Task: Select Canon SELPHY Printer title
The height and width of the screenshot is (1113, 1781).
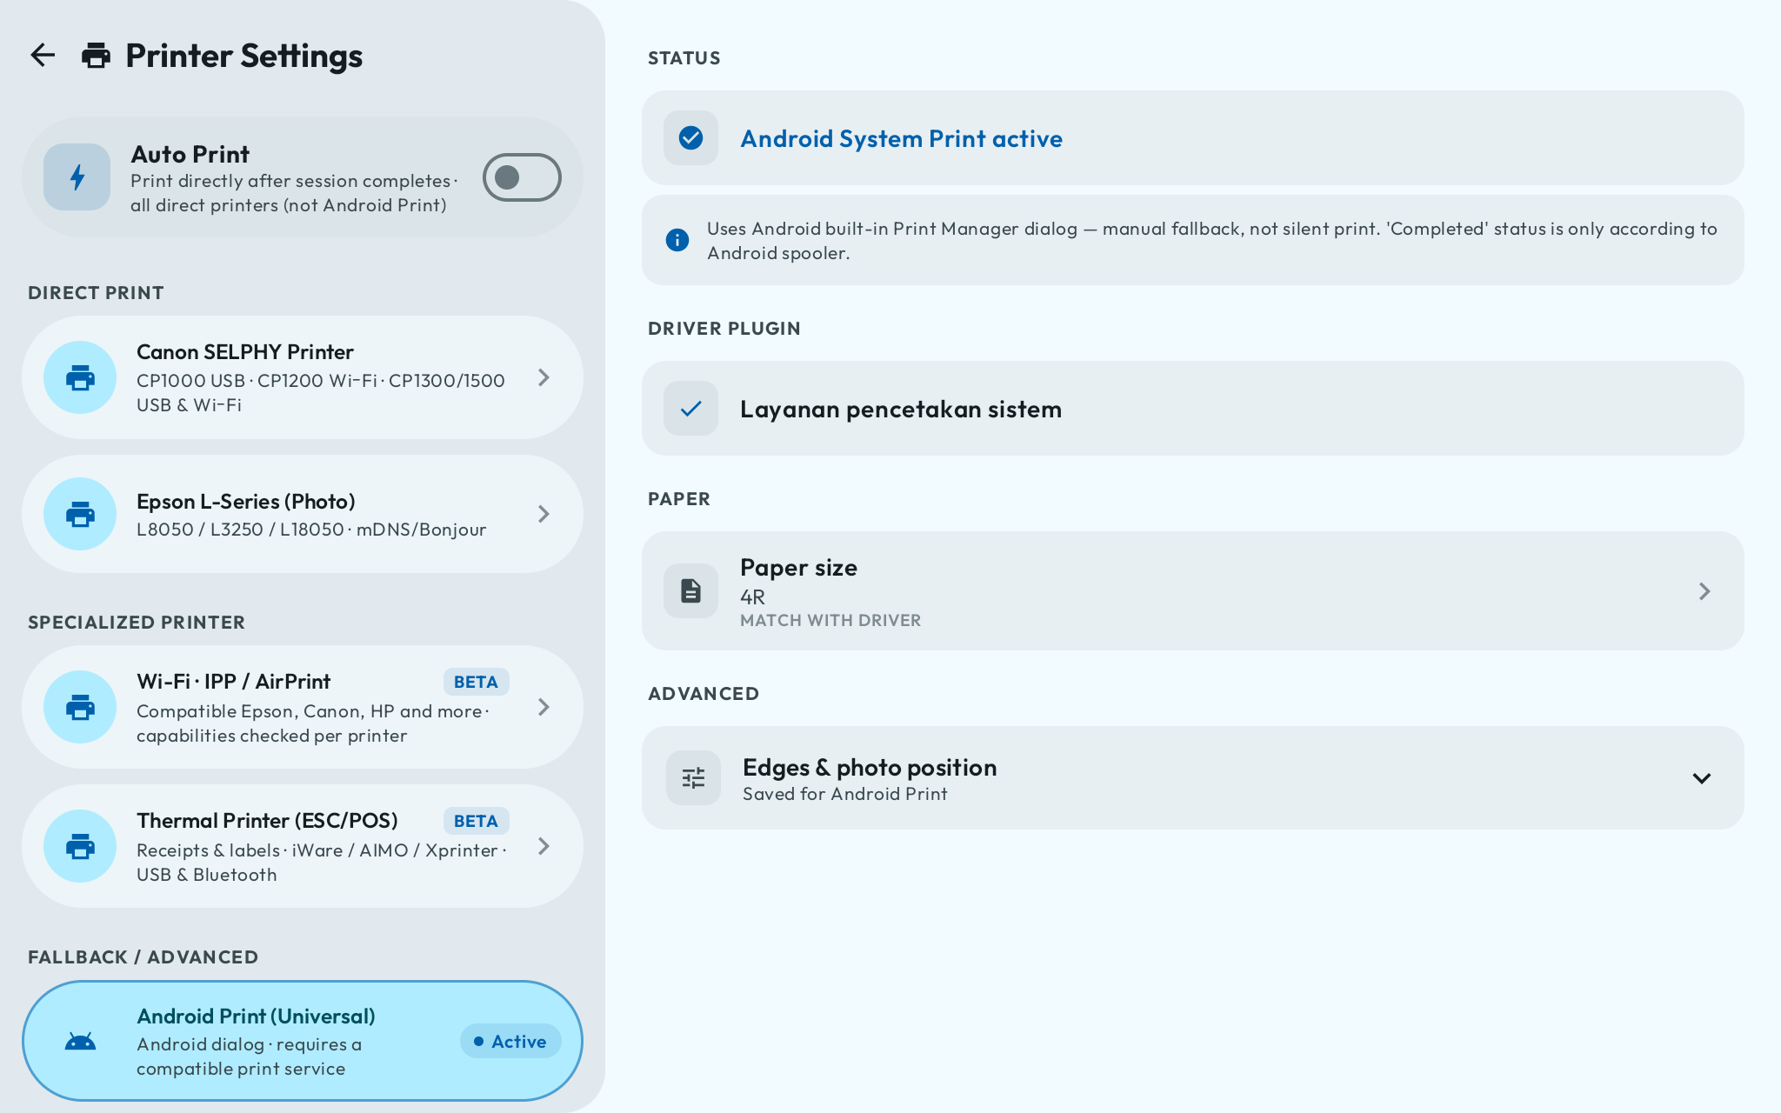Action: [245, 352]
